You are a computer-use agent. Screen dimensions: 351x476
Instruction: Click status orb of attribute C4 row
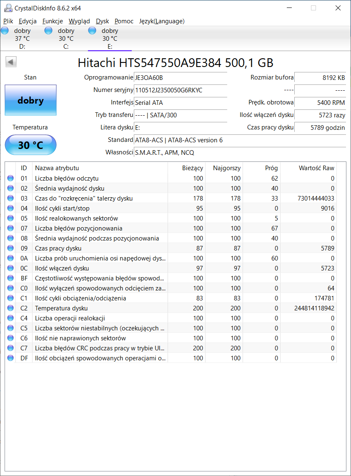click(10, 318)
